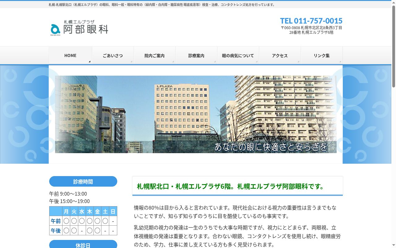This screenshot has height=248, width=396.
Task: Click the 午後 15:00〜19:00 hours text
Action: (70, 201)
